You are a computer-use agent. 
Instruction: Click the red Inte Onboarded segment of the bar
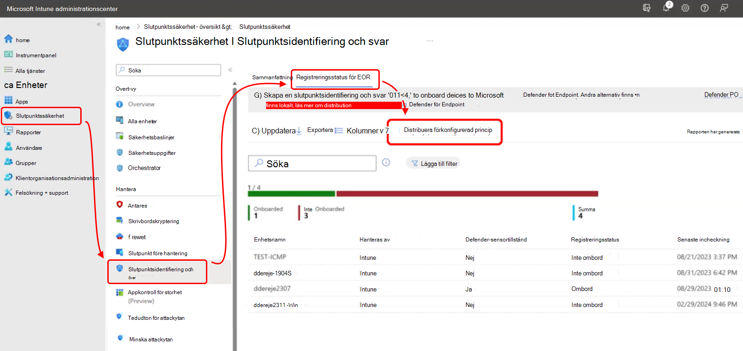click(467, 194)
